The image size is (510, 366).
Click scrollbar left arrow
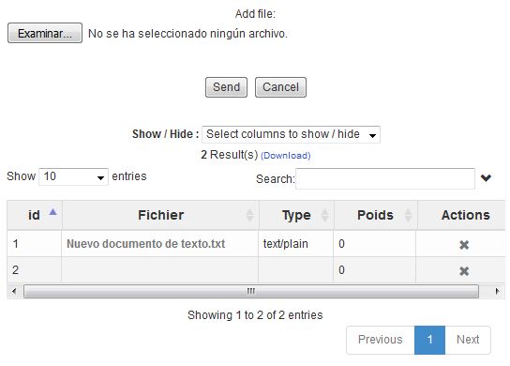click(x=14, y=291)
